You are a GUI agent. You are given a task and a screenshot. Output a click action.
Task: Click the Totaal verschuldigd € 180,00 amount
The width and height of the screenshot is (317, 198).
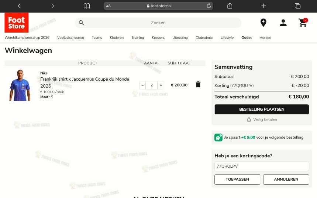coord(299,97)
